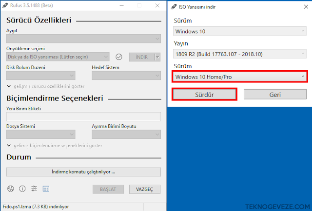Open the Önyükleme seçimi dropdown
The image size is (312, 211).
(58, 57)
